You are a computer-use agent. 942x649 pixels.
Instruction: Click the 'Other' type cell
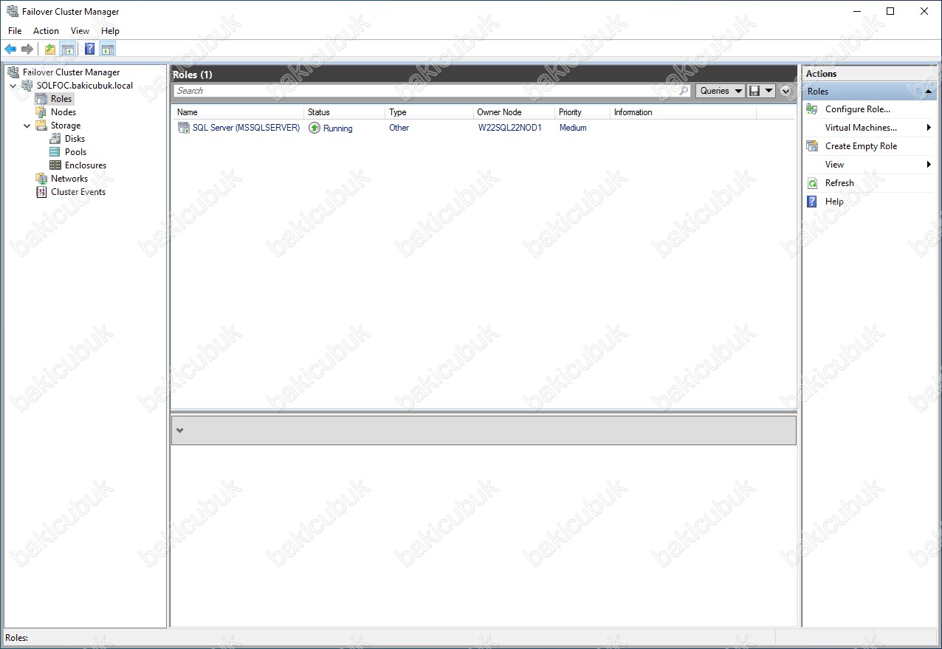coord(399,128)
